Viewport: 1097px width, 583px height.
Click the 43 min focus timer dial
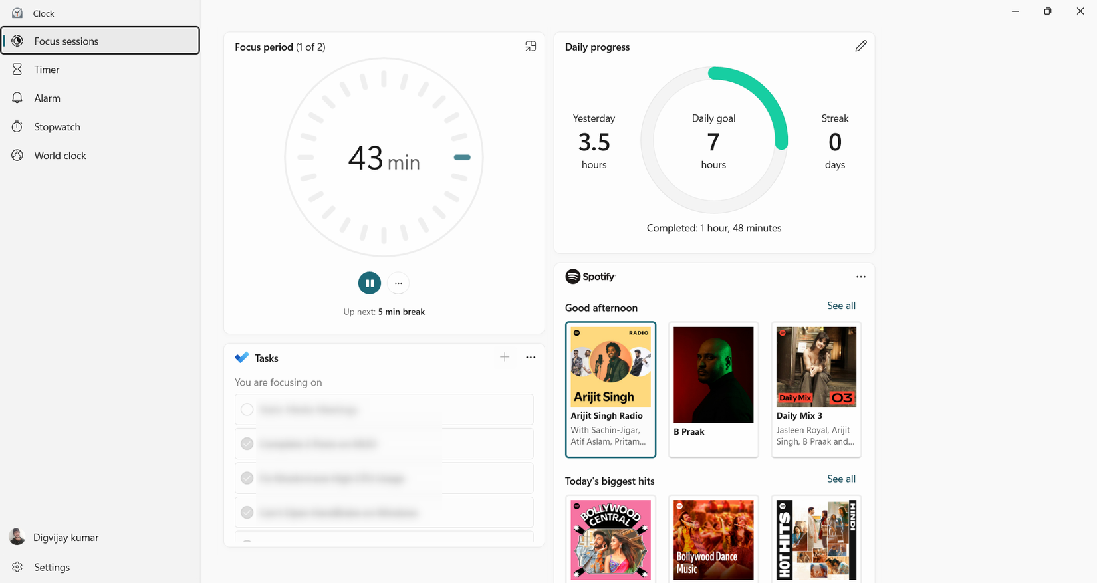pyautogui.click(x=384, y=158)
